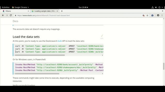Click the Load the data sets heading

pos(26,37)
